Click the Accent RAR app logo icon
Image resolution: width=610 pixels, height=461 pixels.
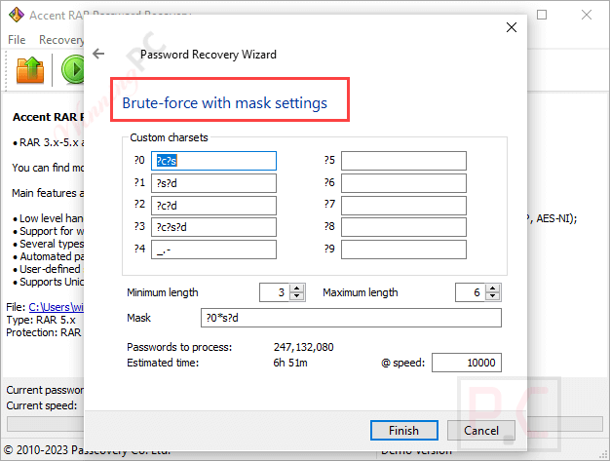coord(17,16)
